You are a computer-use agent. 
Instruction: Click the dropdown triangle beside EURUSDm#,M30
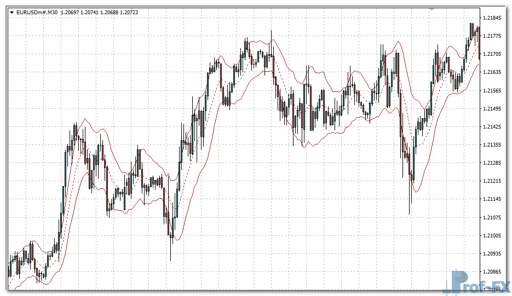click(12, 12)
